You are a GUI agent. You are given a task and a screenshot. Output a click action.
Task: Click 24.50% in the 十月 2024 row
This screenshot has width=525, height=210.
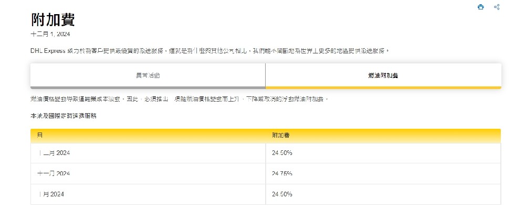point(282,194)
